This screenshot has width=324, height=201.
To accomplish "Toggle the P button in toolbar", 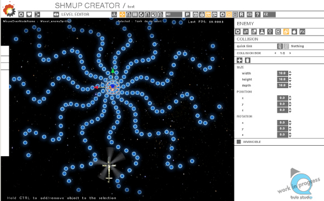I will (x=187, y=14).
